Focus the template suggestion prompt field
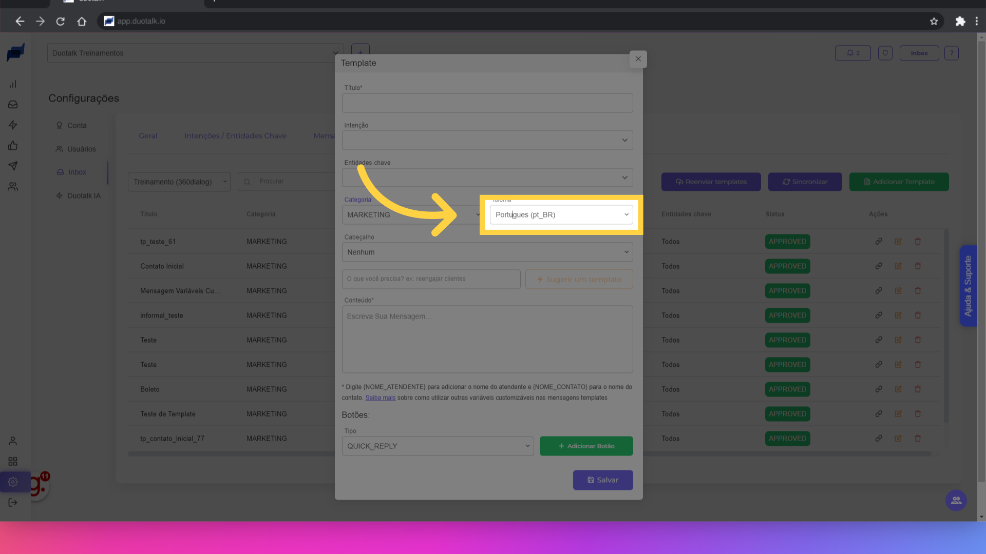Viewport: 986px width, 554px height. point(431,280)
